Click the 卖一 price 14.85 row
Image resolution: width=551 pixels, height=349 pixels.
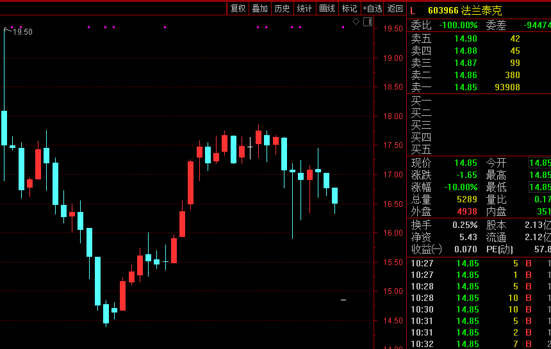(x=466, y=87)
